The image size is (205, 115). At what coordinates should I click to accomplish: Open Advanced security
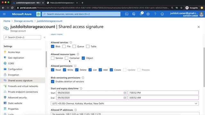(x=17, y=97)
